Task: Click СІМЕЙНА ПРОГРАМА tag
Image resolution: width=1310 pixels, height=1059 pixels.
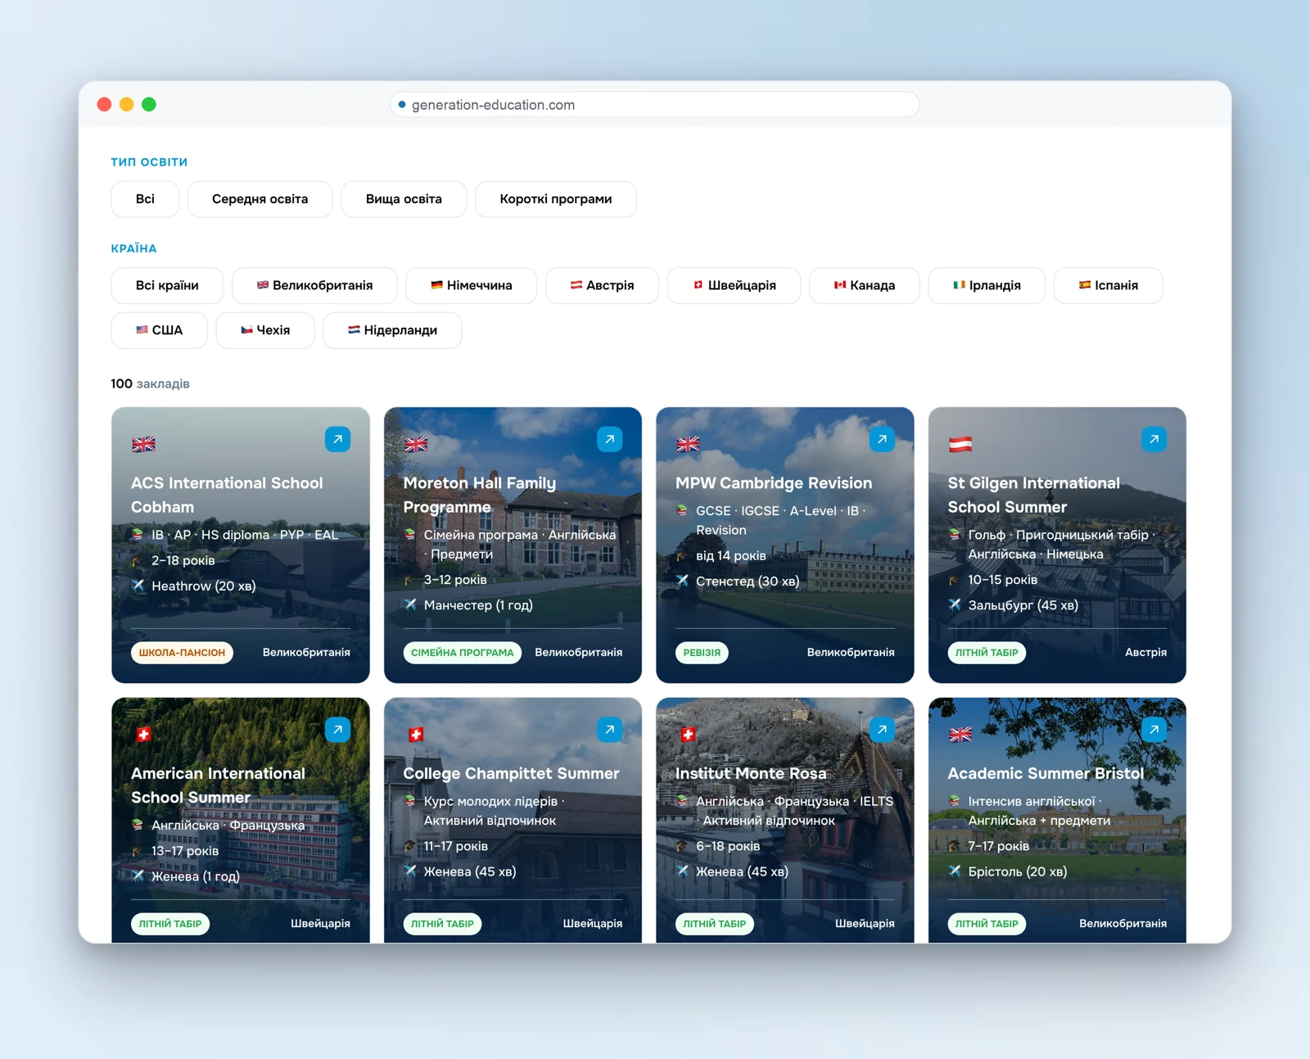Action: (x=462, y=653)
